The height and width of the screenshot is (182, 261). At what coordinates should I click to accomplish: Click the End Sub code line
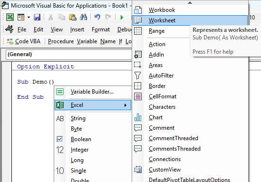30,97
